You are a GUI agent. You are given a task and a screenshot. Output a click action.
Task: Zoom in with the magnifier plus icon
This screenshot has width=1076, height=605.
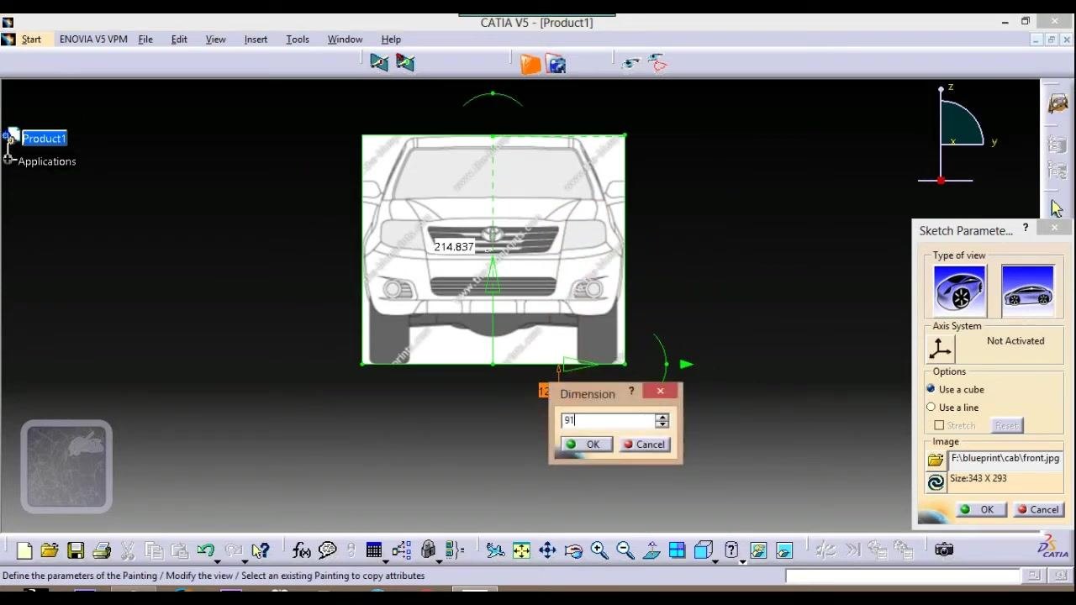[x=599, y=550]
